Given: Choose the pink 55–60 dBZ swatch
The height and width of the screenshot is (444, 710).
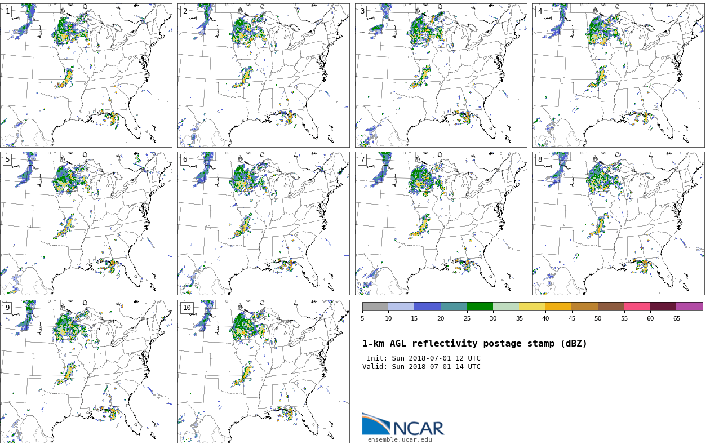Looking at the screenshot, I should click(637, 307).
